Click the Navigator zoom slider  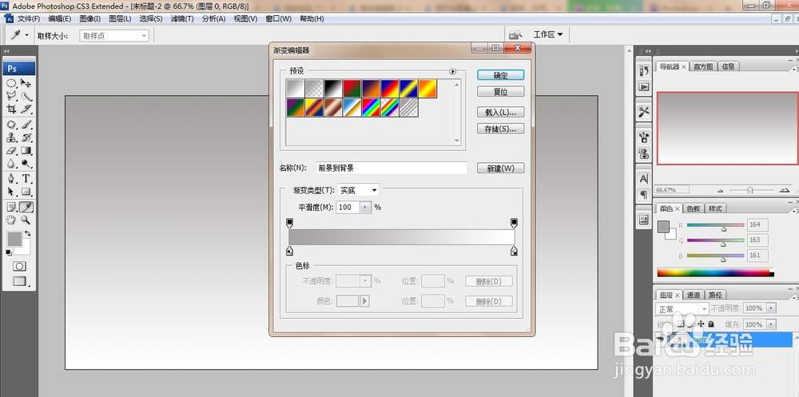tap(749, 190)
